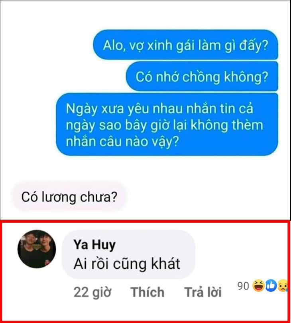291x323 pixels.
Task: Like the comment using Thích
Action: click(147, 292)
